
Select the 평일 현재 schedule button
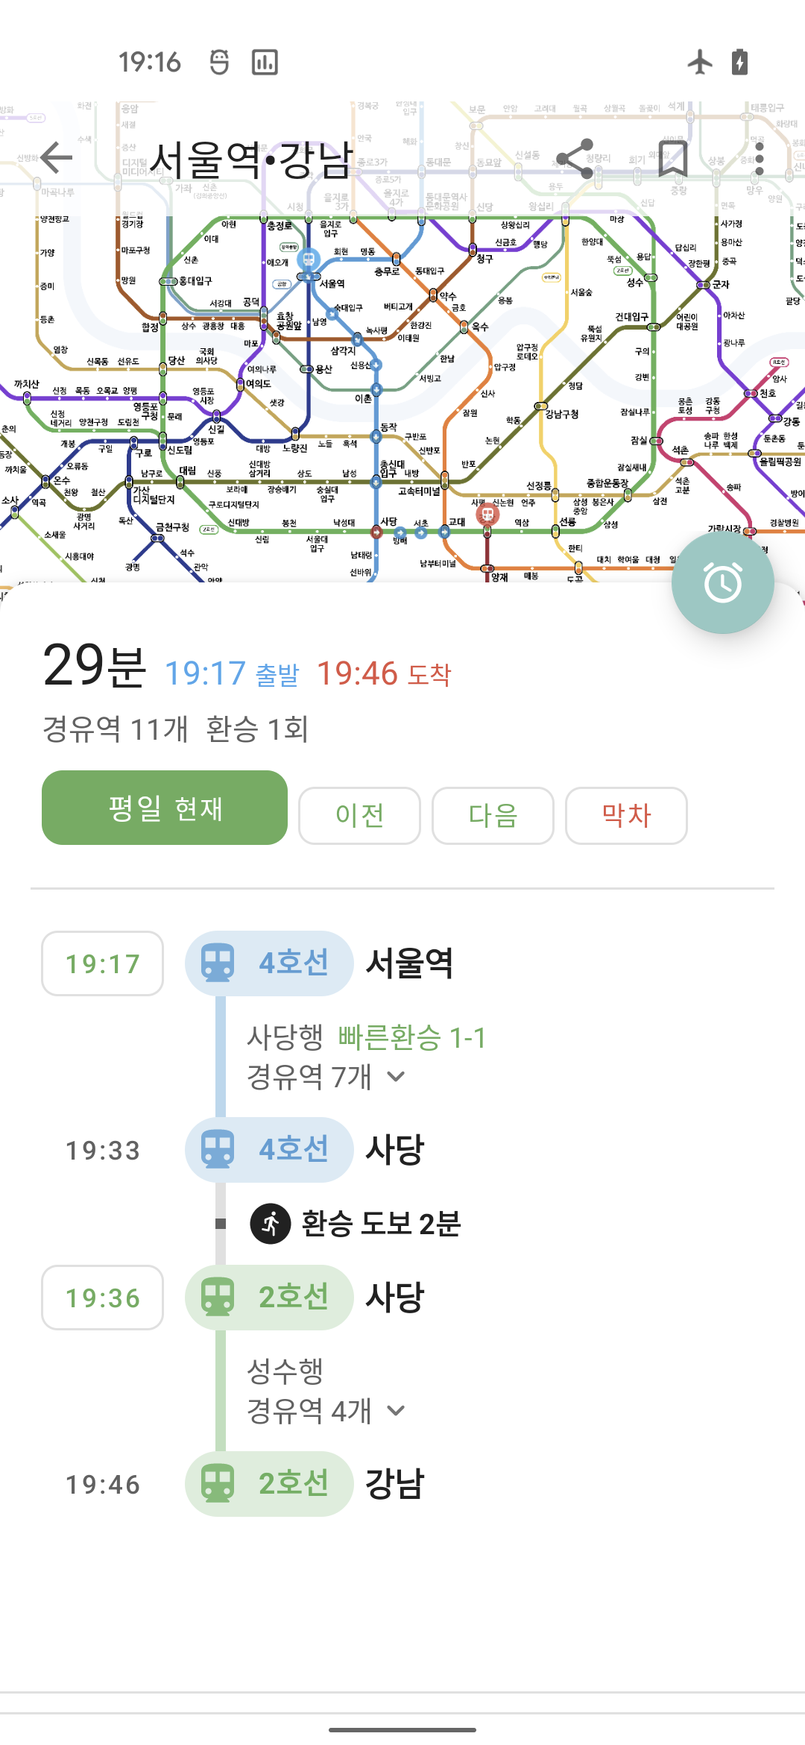(x=165, y=808)
